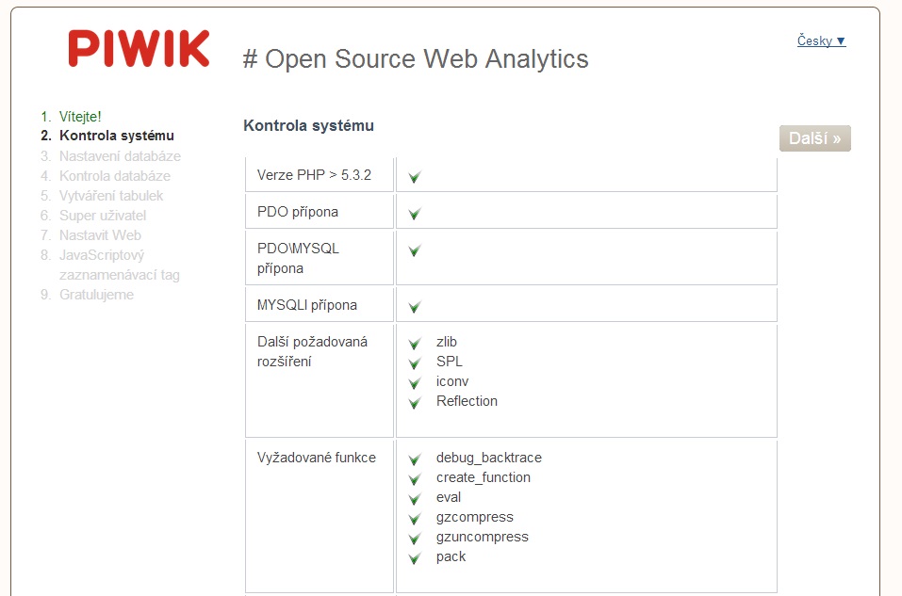Click the green checkmark beside create_function
902x596 pixels.
pos(414,479)
